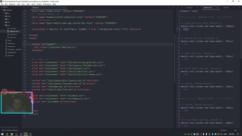
Task: Open the Help menu
Action: point(54,4)
